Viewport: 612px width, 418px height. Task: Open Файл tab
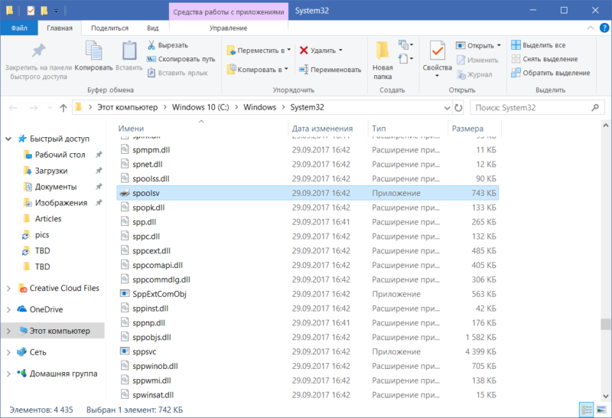tap(19, 28)
